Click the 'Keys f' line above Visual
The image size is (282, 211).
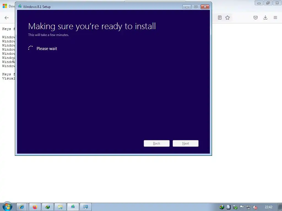[x=9, y=74]
